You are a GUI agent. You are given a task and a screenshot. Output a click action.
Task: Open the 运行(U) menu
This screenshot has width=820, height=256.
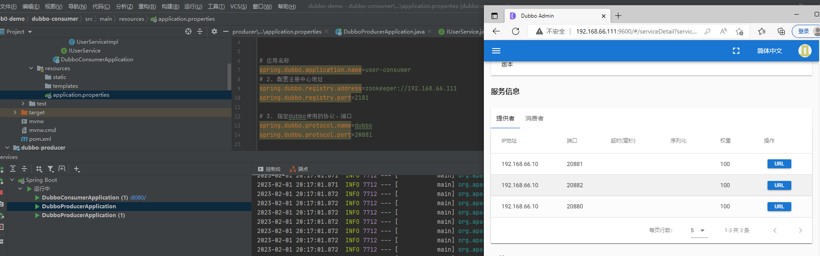point(193,6)
